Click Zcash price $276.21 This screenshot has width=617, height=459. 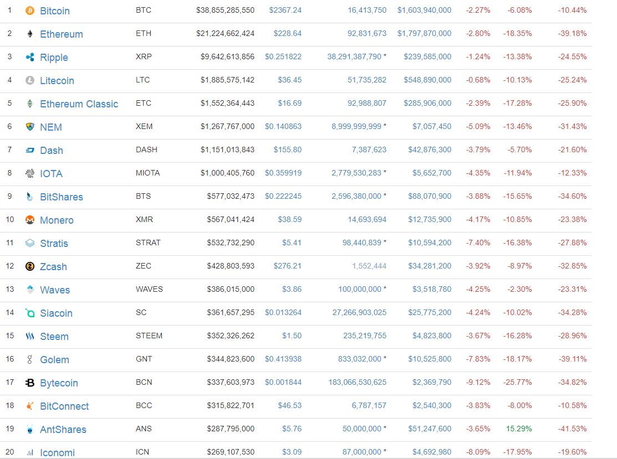(288, 266)
